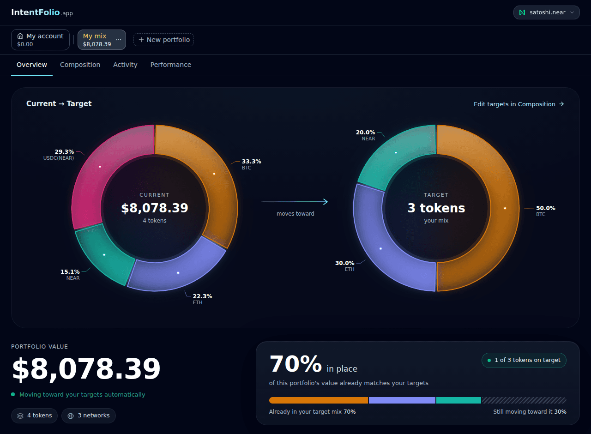The width and height of the screenshot is (591, 434).
Task: Click the orange BTC slice in Current donut
Action: [x=214, y=174]
